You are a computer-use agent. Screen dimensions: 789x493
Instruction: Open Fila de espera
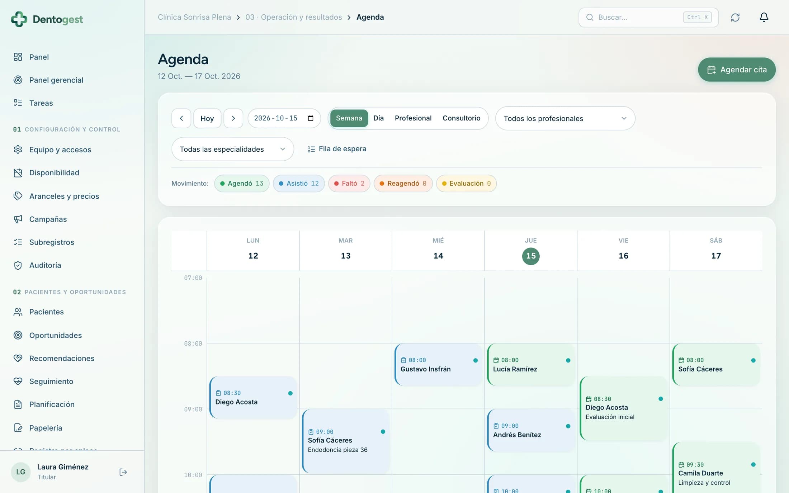point(337,149)
